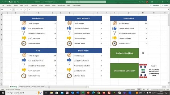
Task: Click the Form Controls Total changes target icon
Action: point(24,23)
